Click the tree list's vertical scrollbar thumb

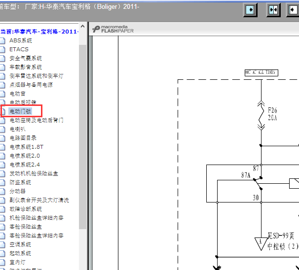82,136
